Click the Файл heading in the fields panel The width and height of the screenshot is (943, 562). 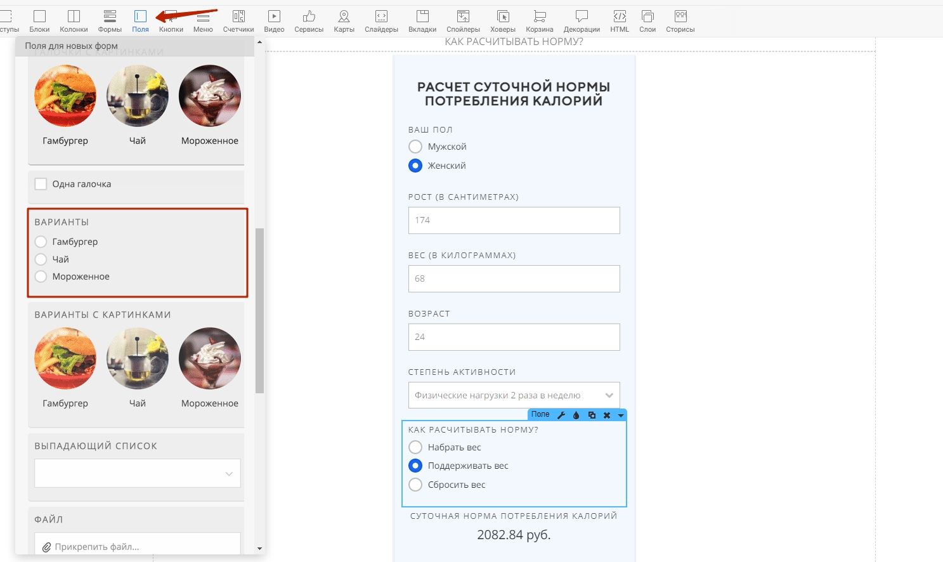(x=49, y=520)
